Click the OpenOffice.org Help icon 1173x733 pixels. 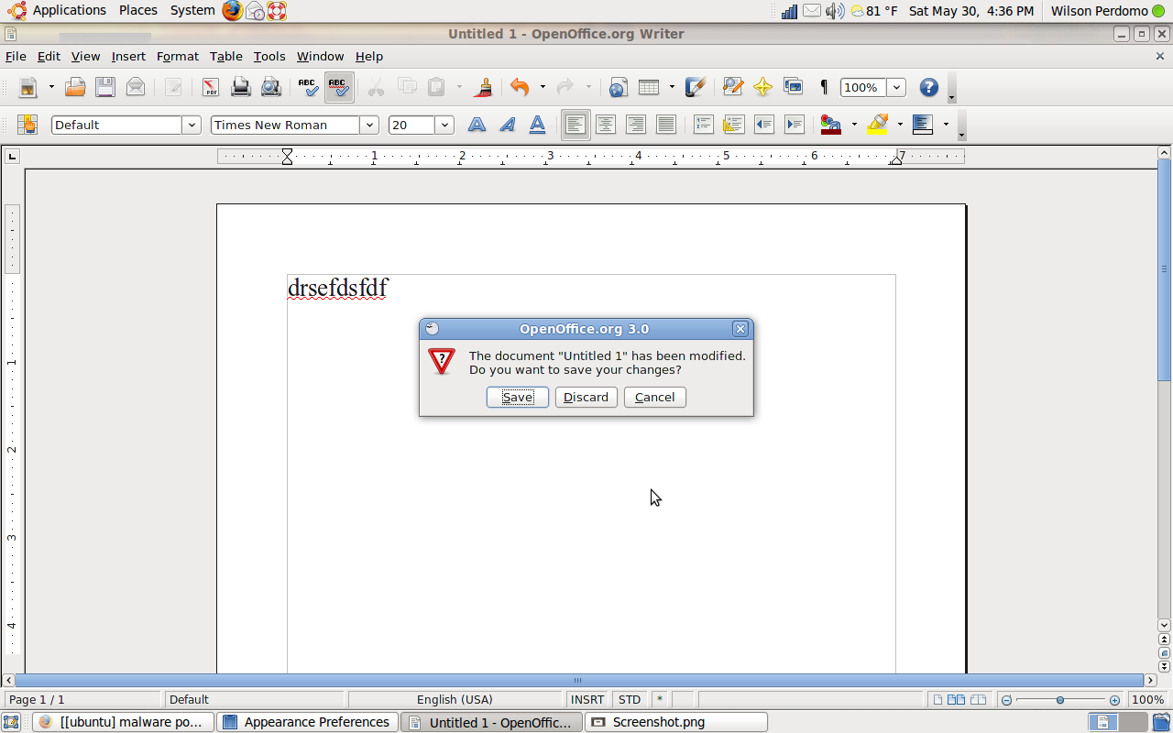[x=929, y=87]
